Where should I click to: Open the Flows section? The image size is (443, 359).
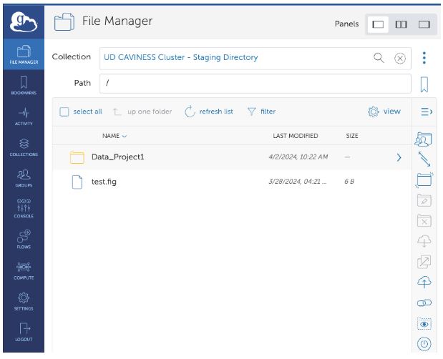point(24,238)
